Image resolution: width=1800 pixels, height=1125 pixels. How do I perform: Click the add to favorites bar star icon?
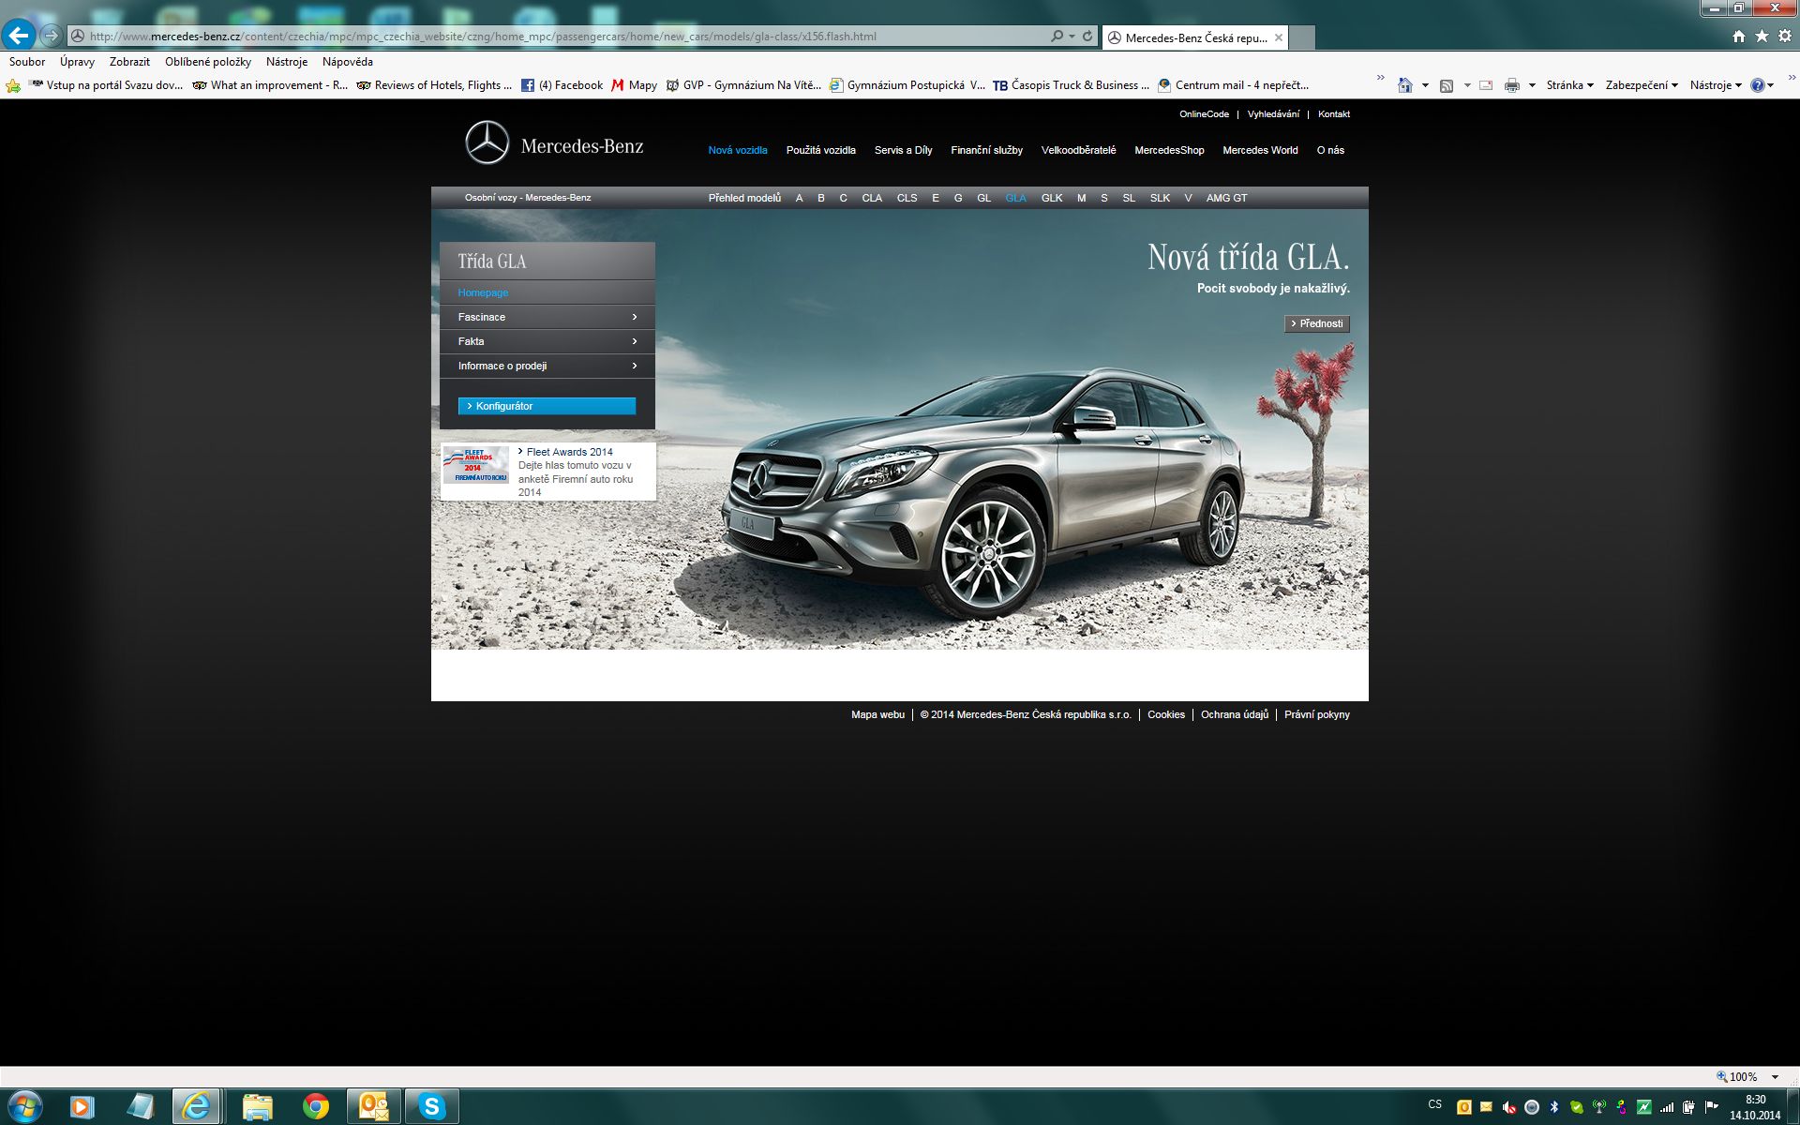click(x=13, y=85)
